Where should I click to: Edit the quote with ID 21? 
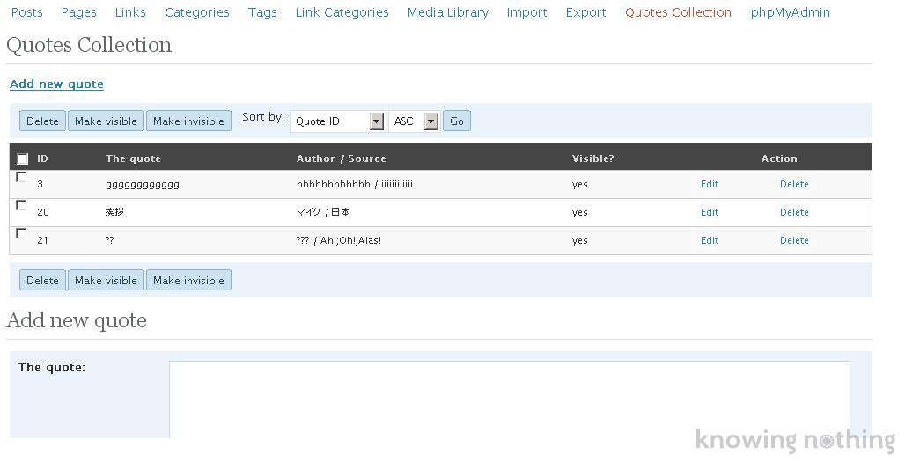(x=710, y=240)
